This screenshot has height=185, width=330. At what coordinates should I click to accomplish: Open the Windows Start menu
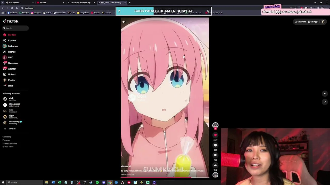[3, 182]
